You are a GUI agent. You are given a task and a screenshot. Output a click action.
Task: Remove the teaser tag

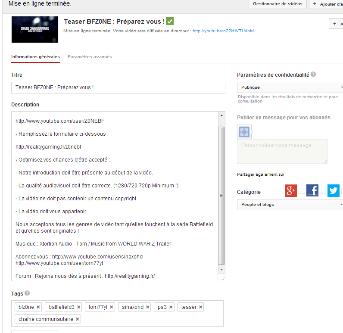click(201, 307)
